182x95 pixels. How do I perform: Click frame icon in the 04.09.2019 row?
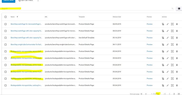click(x=172, y=24)
